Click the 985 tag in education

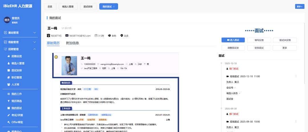(x=96, y=89)
